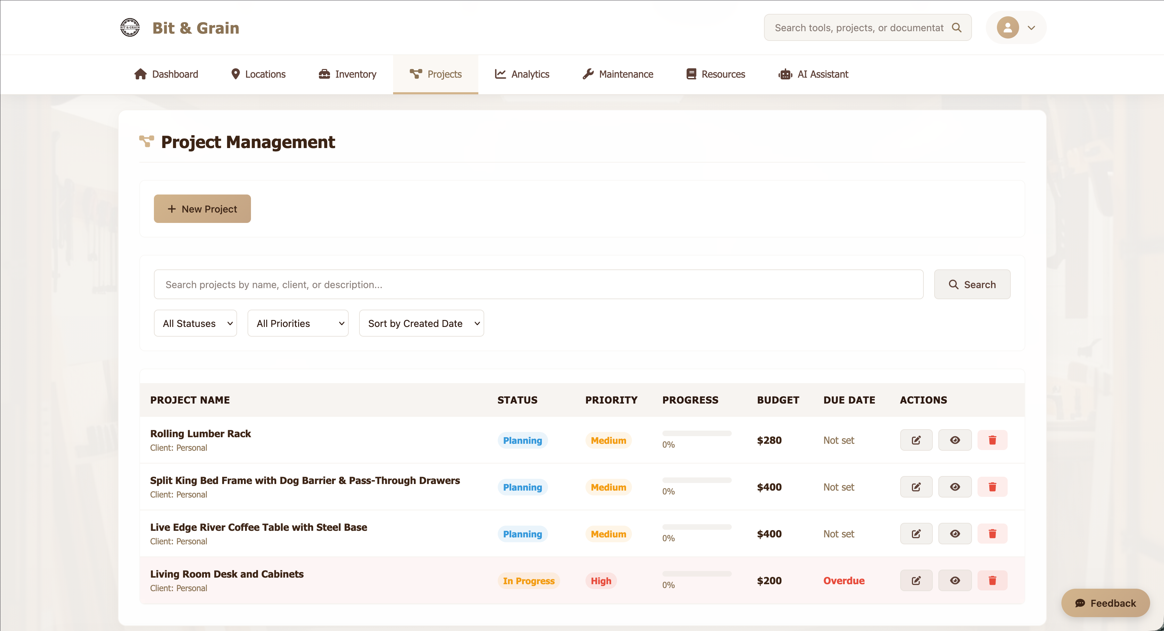This screenshot has width=1164, height=631.
Task: Switch to the Analytics tab
Action: (522, 74)
